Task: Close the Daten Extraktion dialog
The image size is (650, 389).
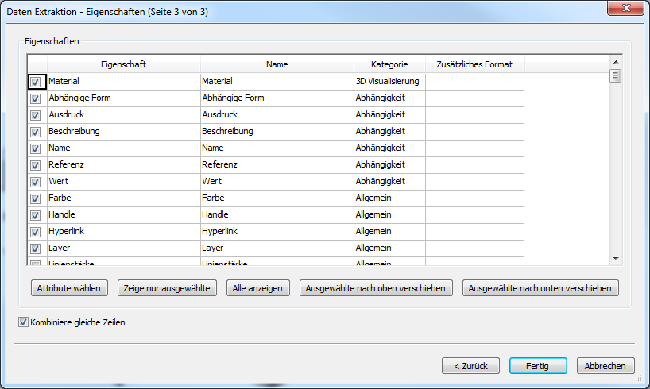Action: (625, 10)
